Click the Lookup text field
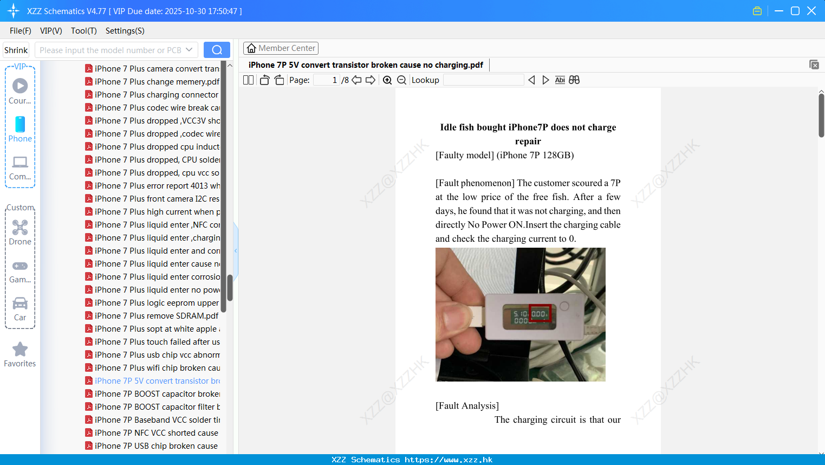 pyautogui.click(x=483, y=80)
